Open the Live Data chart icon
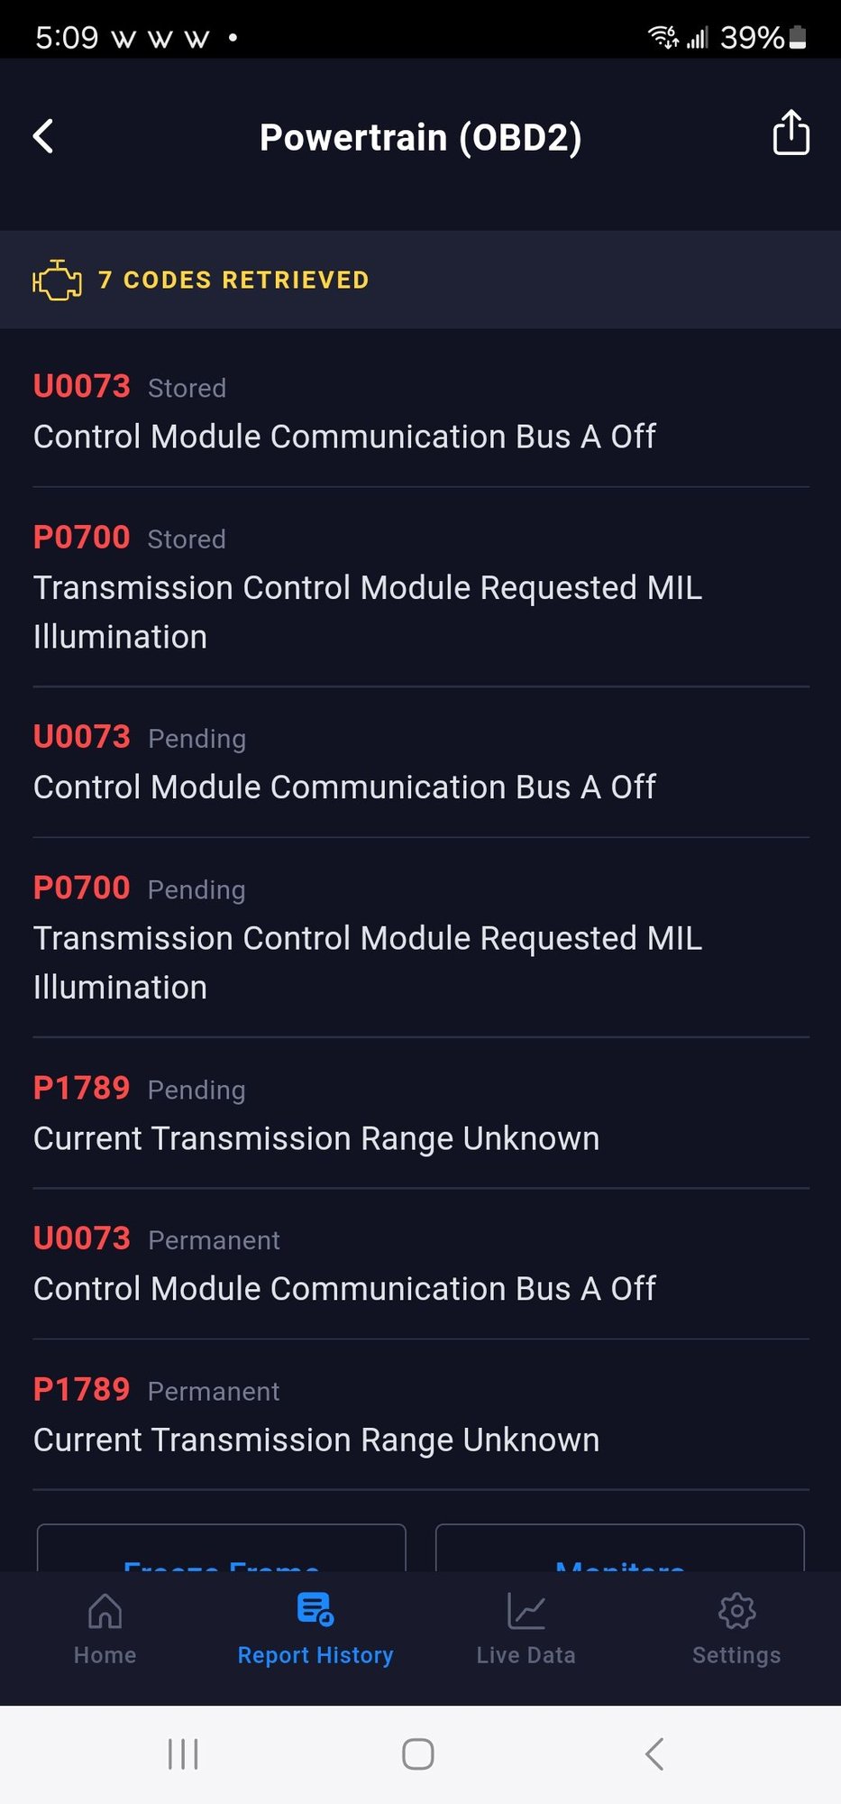Screen dimensions: 841x1804 coord(526,1611)
